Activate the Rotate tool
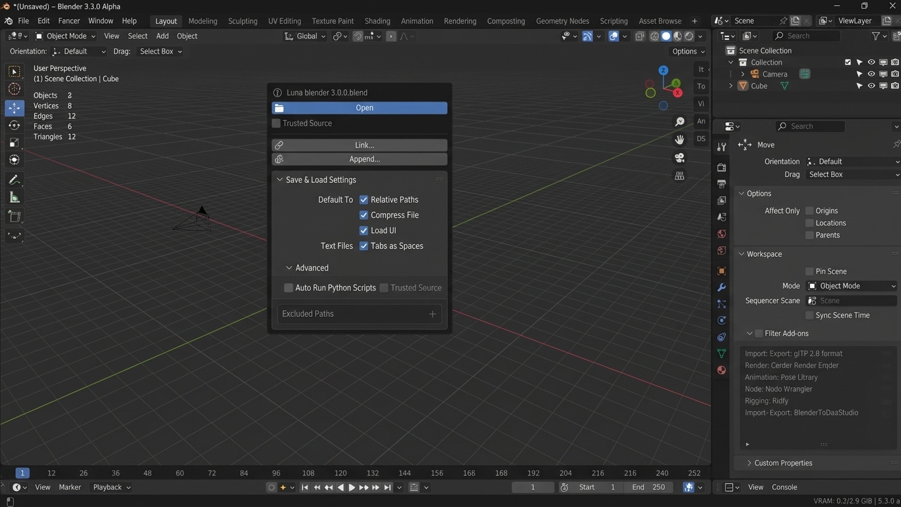901x507 pixels. tap(15, 125)
